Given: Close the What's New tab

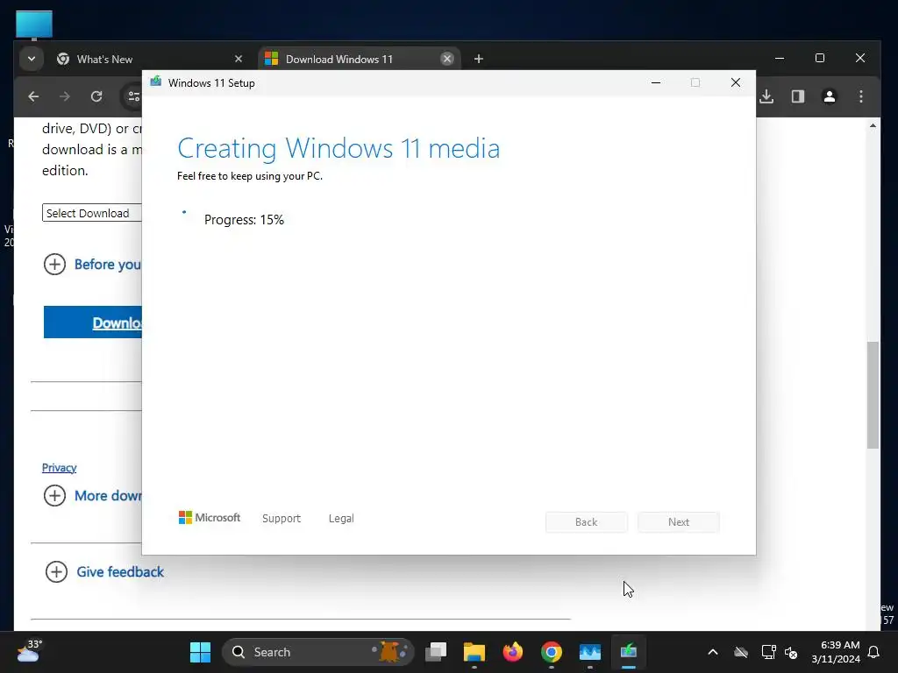Looking at the screenshot, I should click(239, 59).
